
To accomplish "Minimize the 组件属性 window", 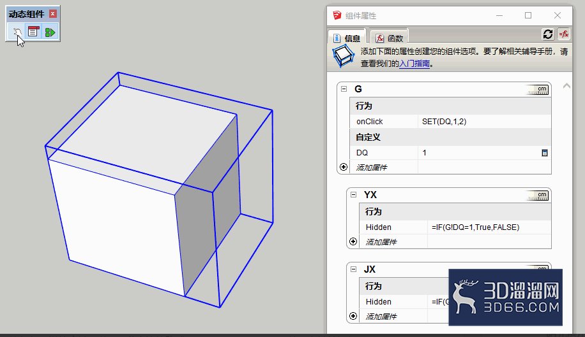I will point(499,15).
